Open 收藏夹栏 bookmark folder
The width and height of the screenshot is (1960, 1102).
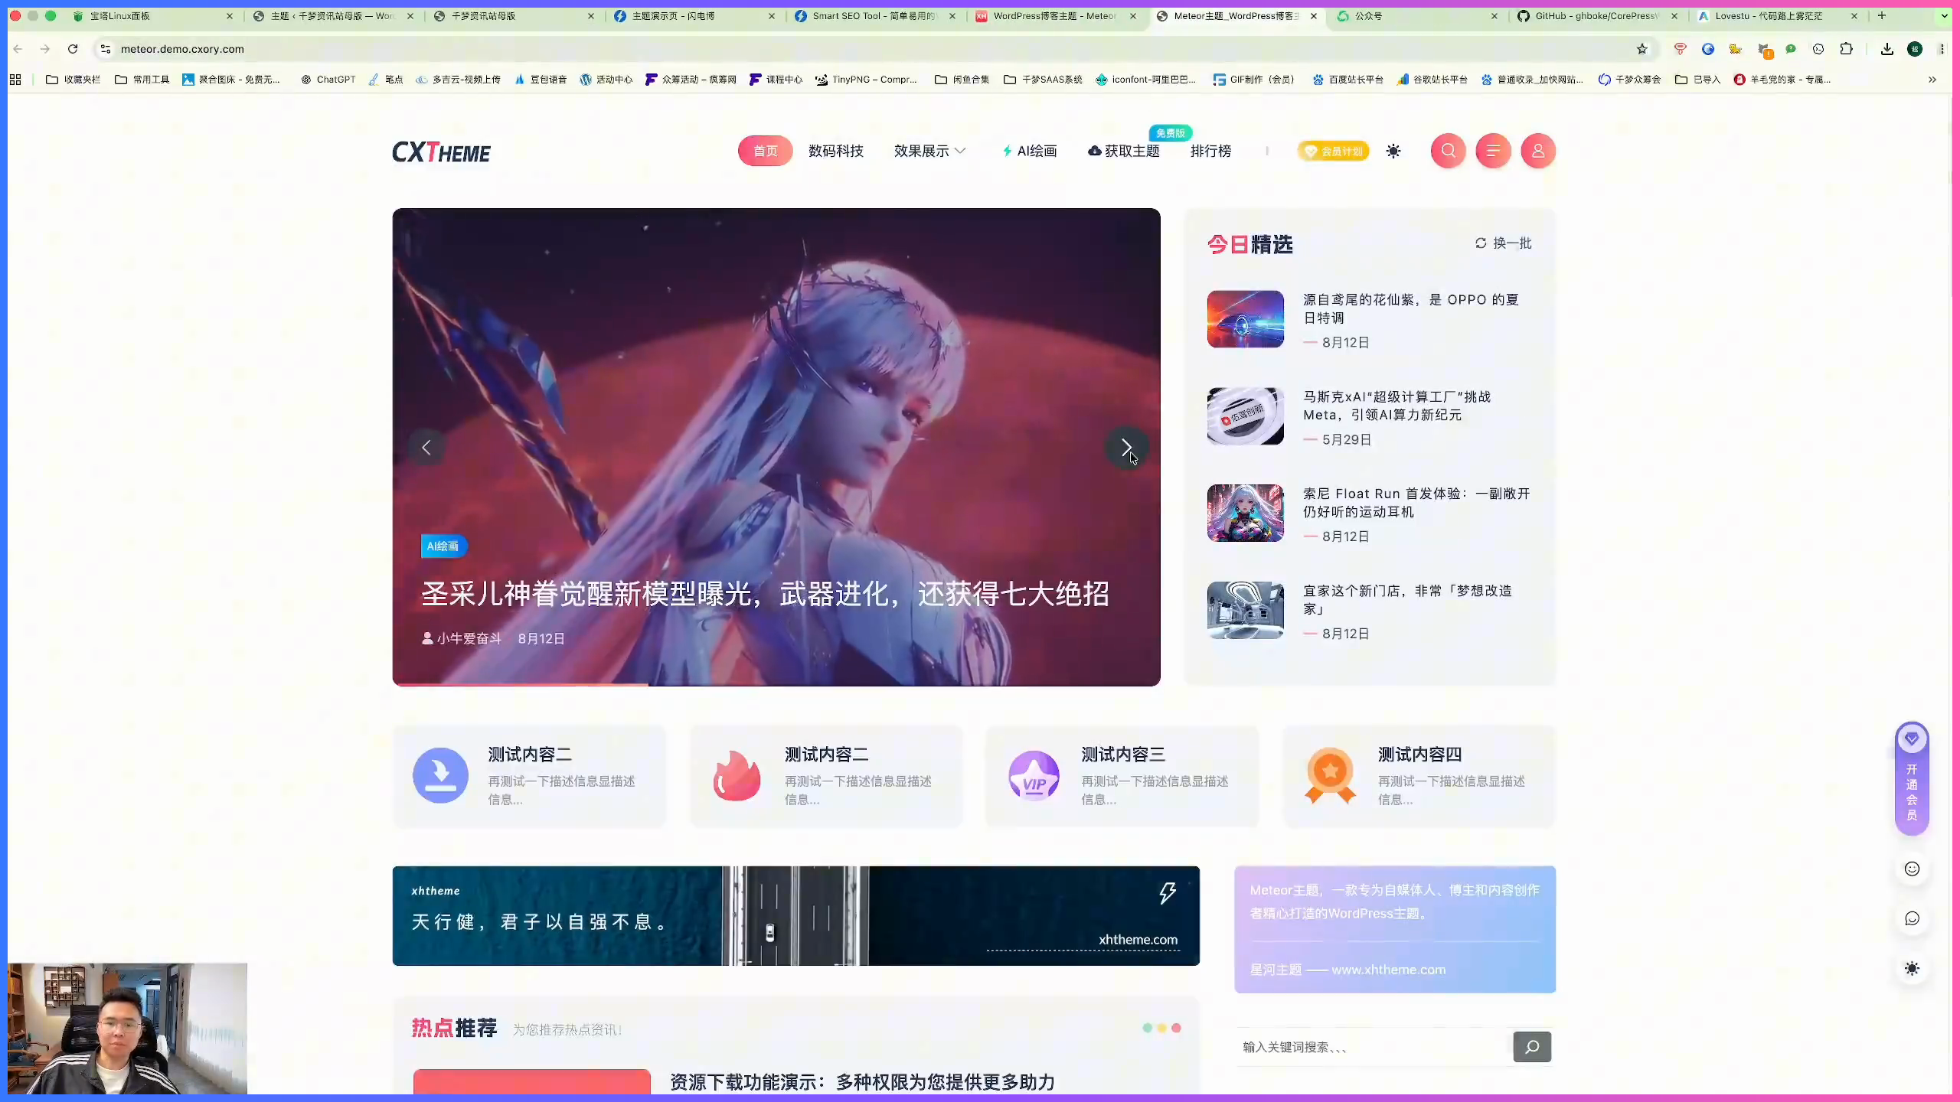[73, 80]
